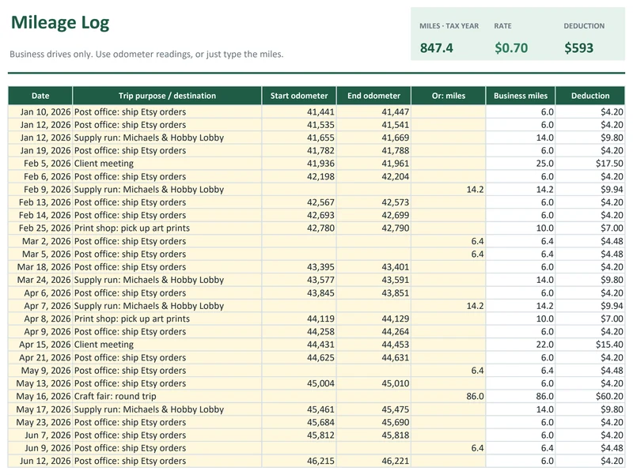
Task: Select the Mileage Log title
Action: coord(60,23)
